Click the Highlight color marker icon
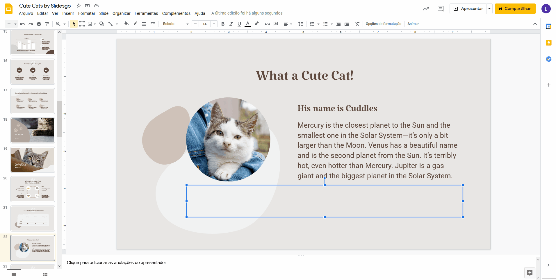This screenshot has width=556, height=280. coord(256,24)
